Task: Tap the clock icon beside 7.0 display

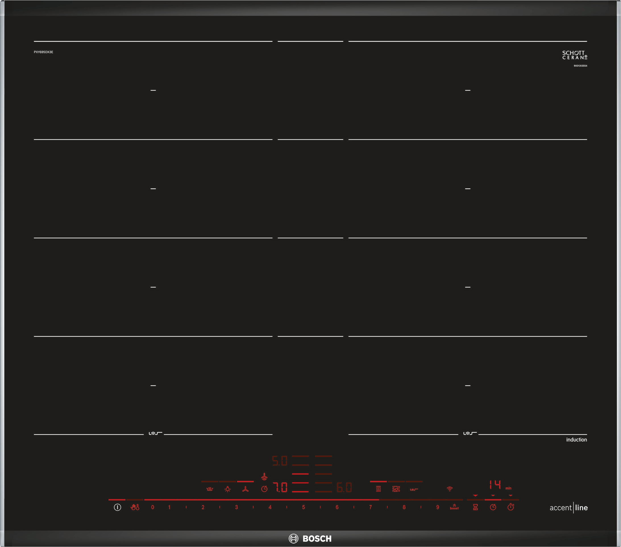Action: point(264,489)
